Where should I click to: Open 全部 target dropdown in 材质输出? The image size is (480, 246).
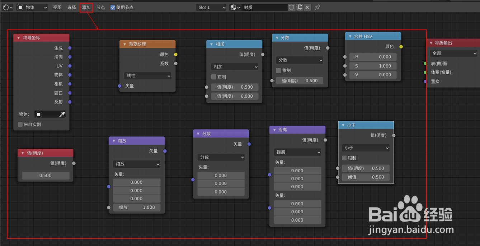click(453, 53)
